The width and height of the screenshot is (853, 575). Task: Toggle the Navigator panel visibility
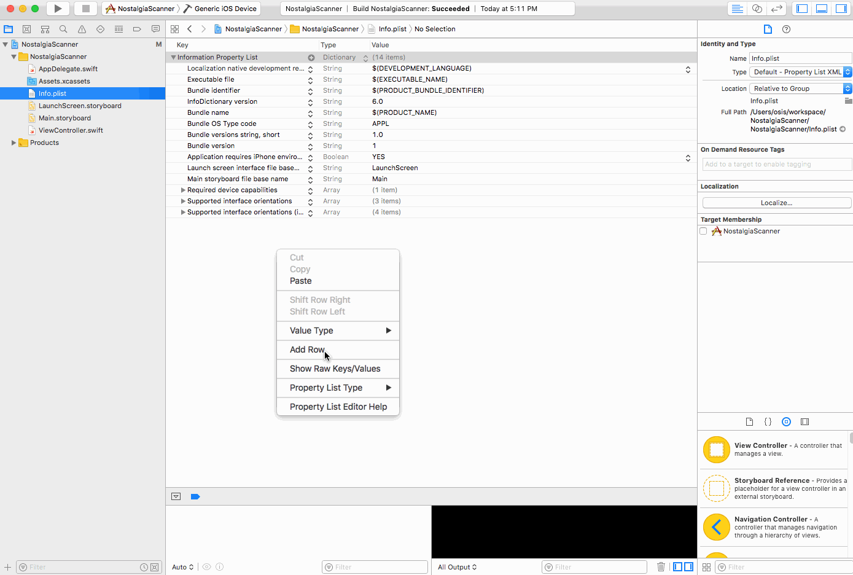pyautogui.click(x=802, y=9)
